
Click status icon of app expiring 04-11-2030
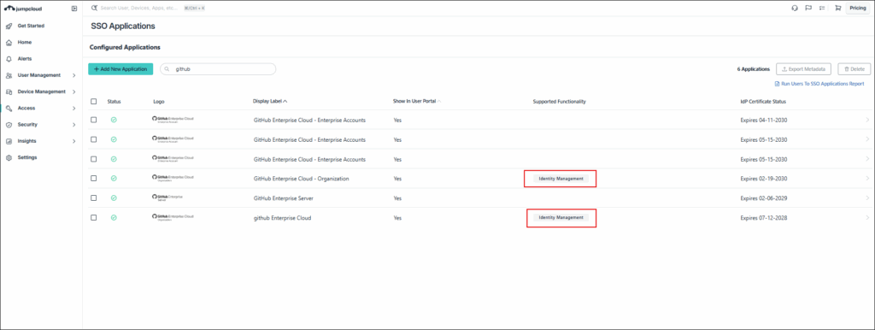pos(114,120)
